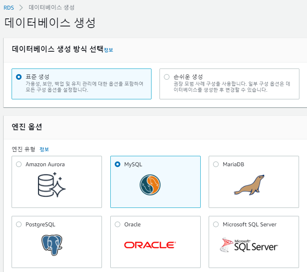Click the 엔진 유형 label
Viewport: 307px width, 272px height.
[24, 149]
